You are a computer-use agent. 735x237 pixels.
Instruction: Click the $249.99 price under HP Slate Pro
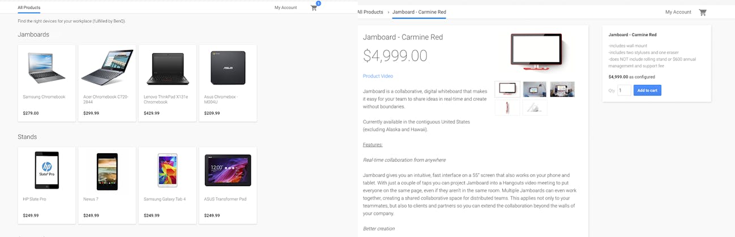pos(31,216)
